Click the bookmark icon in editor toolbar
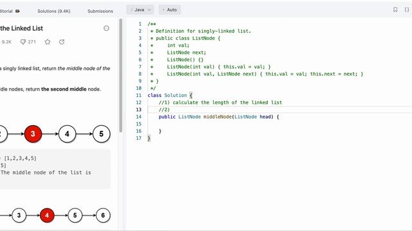The height and width of the screenshot is (231, 412). [x=395, y=10]
